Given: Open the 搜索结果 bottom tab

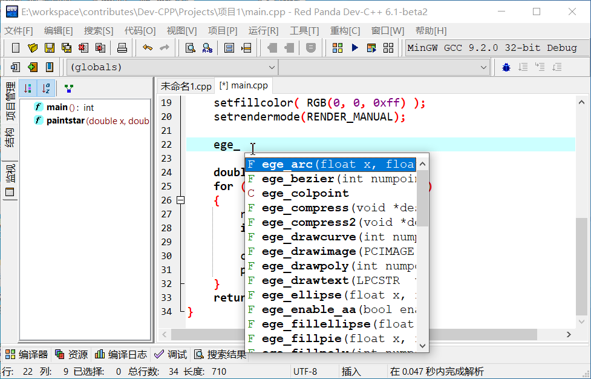Looking at the screenshot, I should pyautogui.click(x=220, y=355).
